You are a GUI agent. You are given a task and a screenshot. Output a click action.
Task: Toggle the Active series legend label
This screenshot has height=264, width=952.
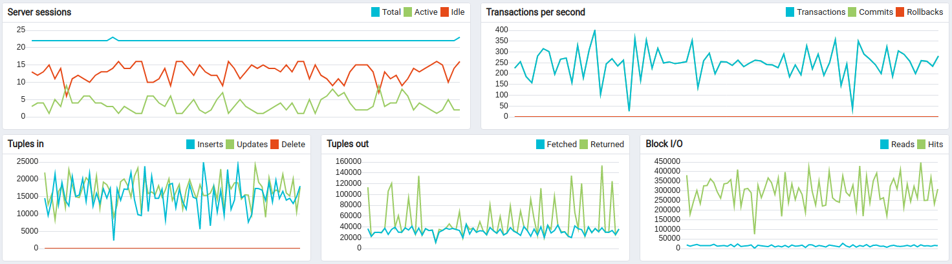click(424, 12)
